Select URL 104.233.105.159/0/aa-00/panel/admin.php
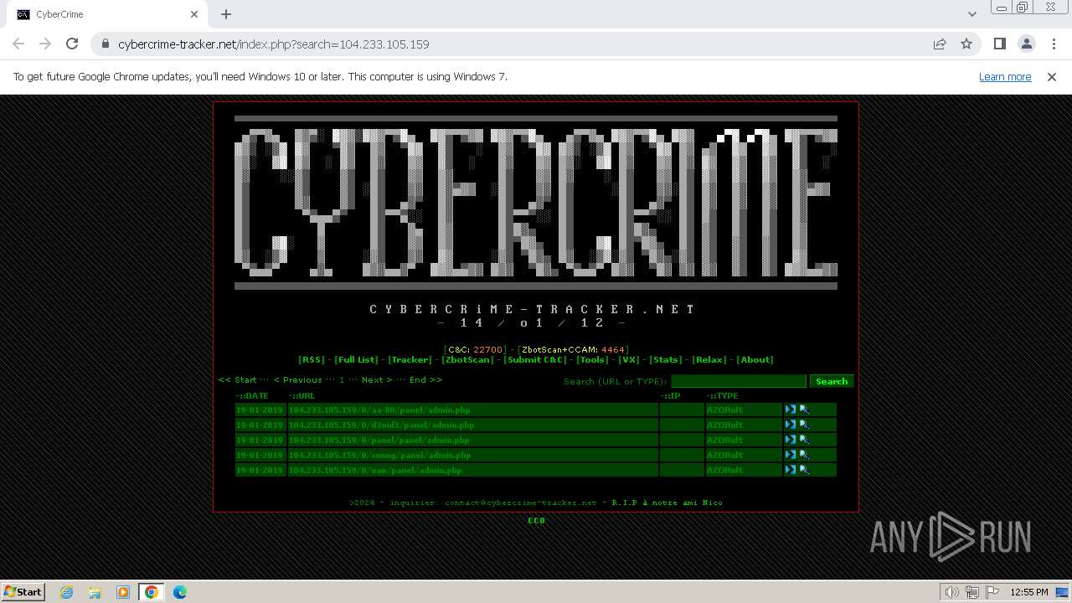 coord(379,410)
